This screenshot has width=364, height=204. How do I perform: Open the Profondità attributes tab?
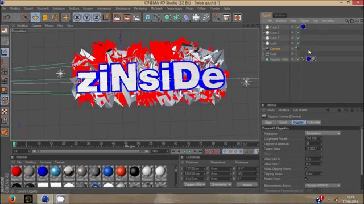point(314,122)
